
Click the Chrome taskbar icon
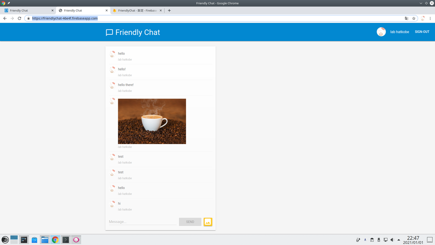55,240
